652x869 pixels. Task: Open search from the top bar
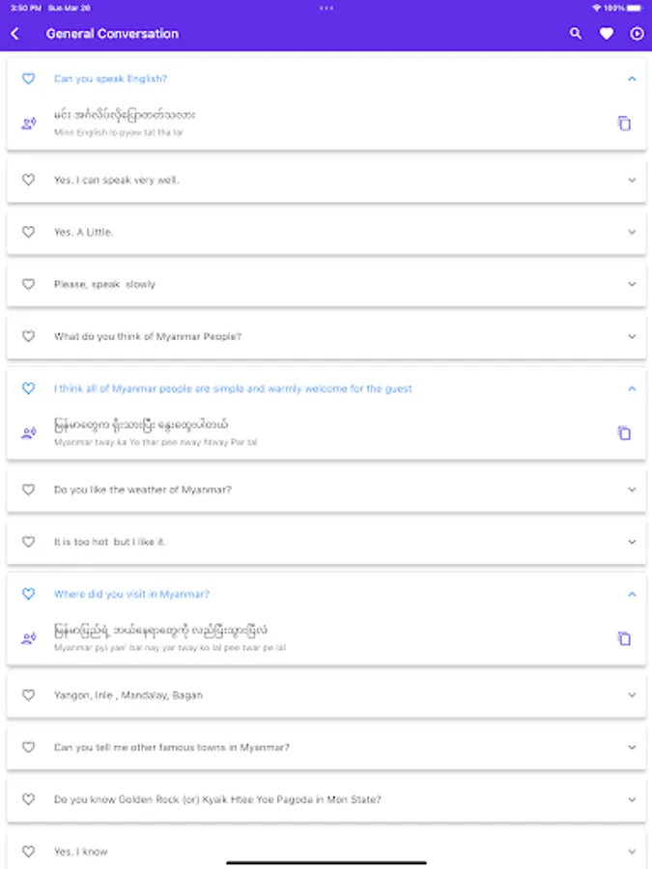pyautogui.click(x=576, y=34)
